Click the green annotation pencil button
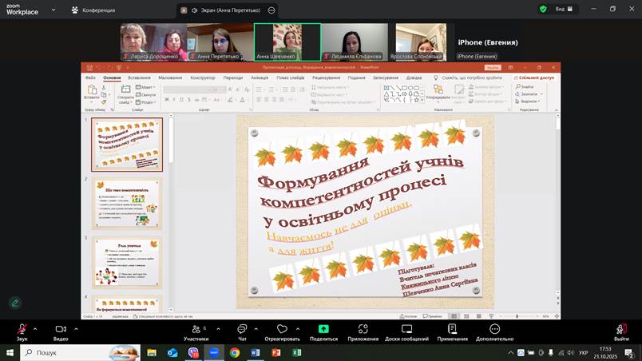Image resolution: width=642 pixels, height=361 pixels. (x=15, y=303)
